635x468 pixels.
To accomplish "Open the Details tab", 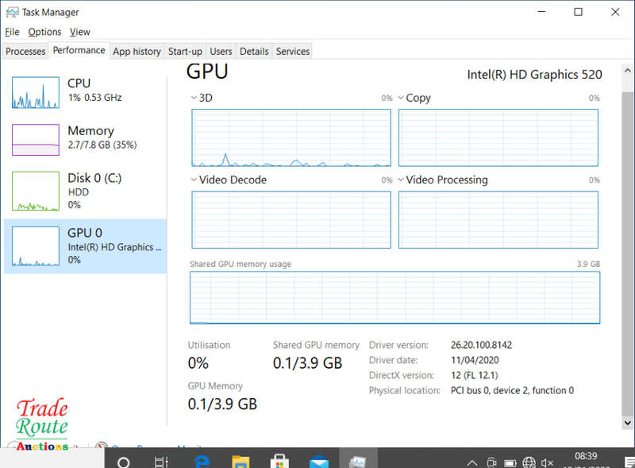I will 254,52.
